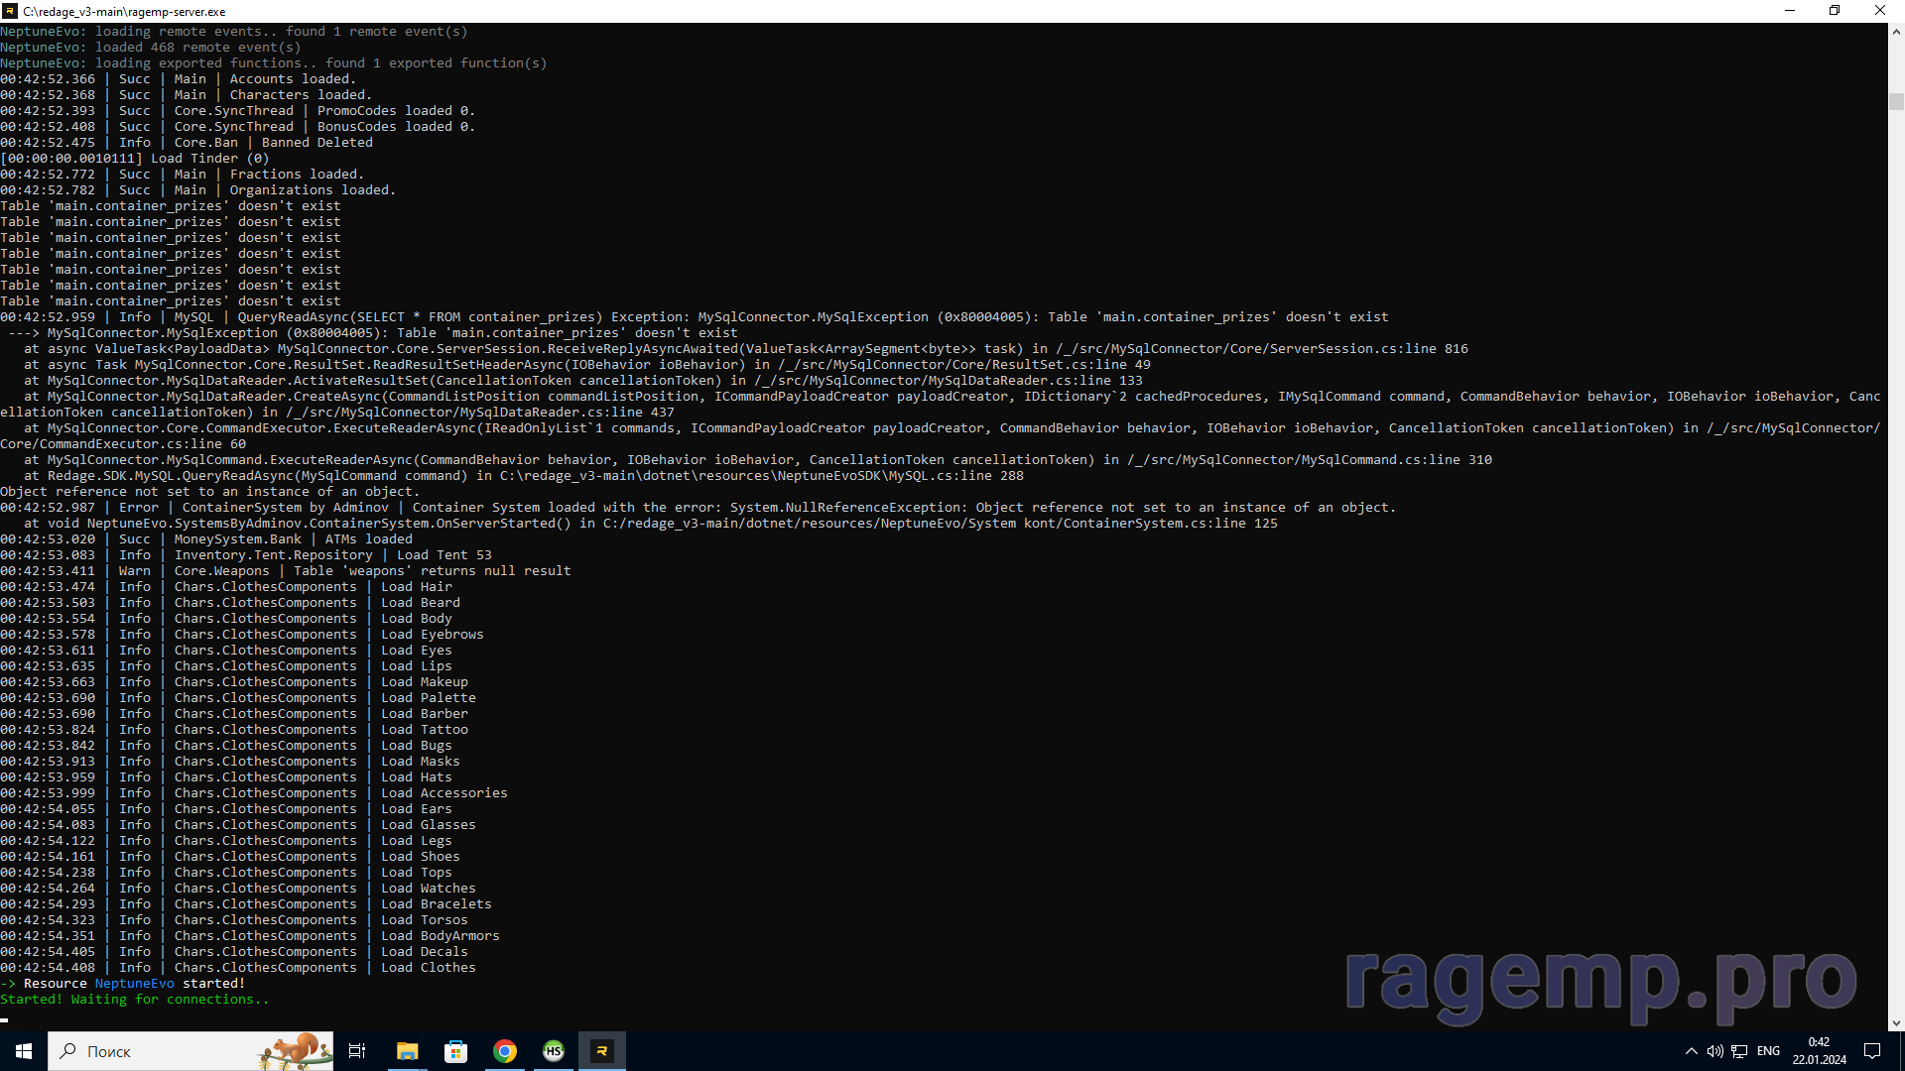Click the scrollbar up arrow
Screen dimensions: 1905x1071
pyautogui.click(x=1896, y=32)
